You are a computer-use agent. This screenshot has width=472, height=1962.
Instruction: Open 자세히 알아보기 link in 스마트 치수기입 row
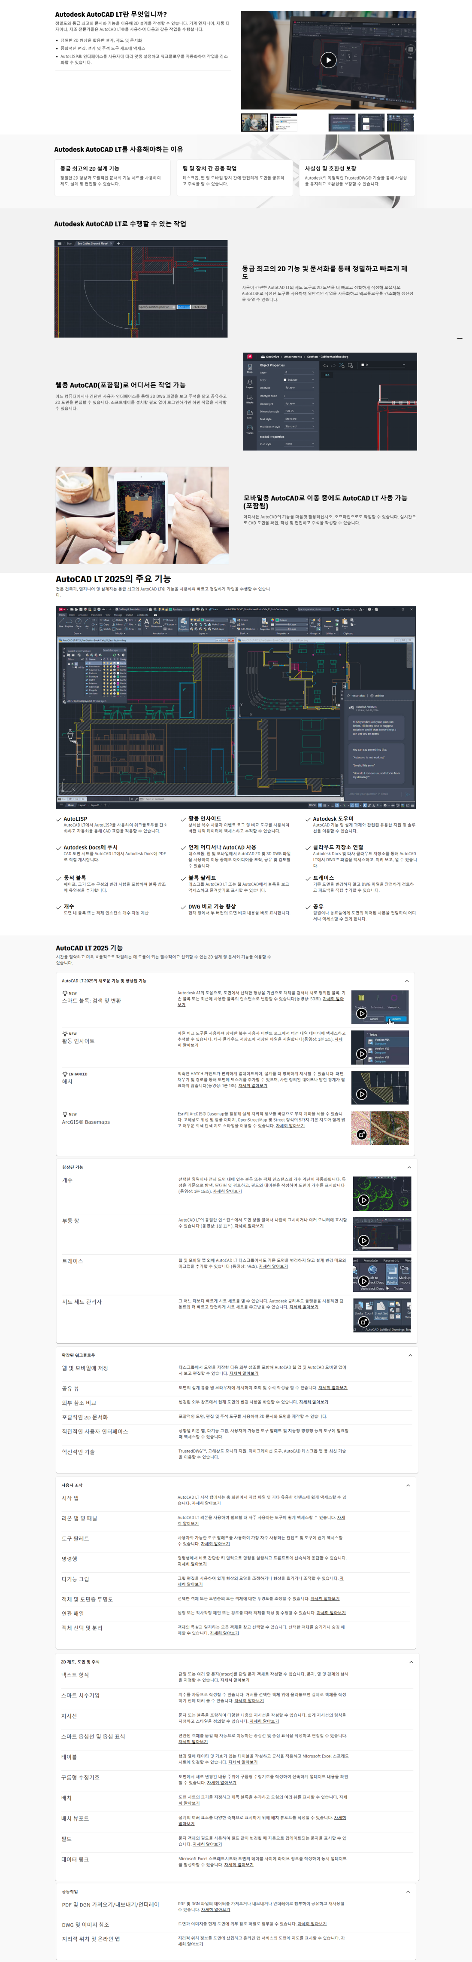[248, 1701]
